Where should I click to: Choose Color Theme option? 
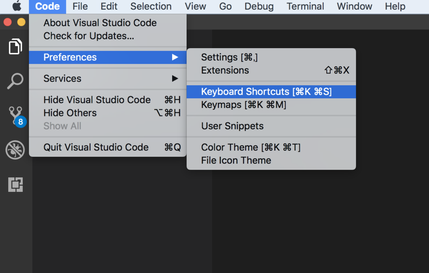[271, 148]
